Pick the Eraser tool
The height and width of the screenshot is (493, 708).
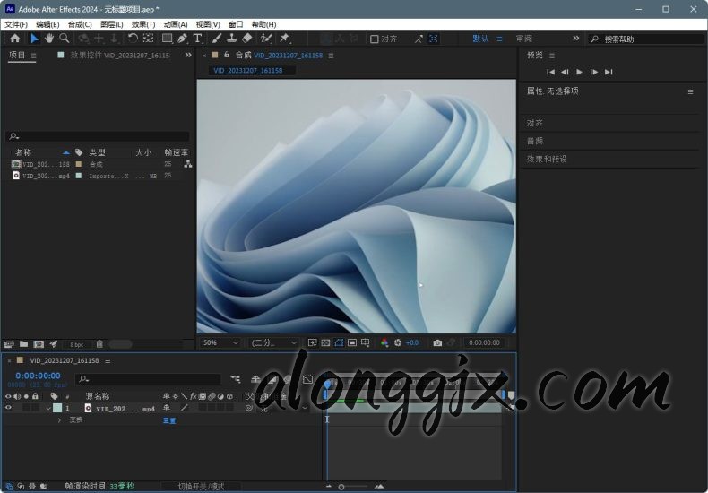pyautogui.click(x=246, y=39)
